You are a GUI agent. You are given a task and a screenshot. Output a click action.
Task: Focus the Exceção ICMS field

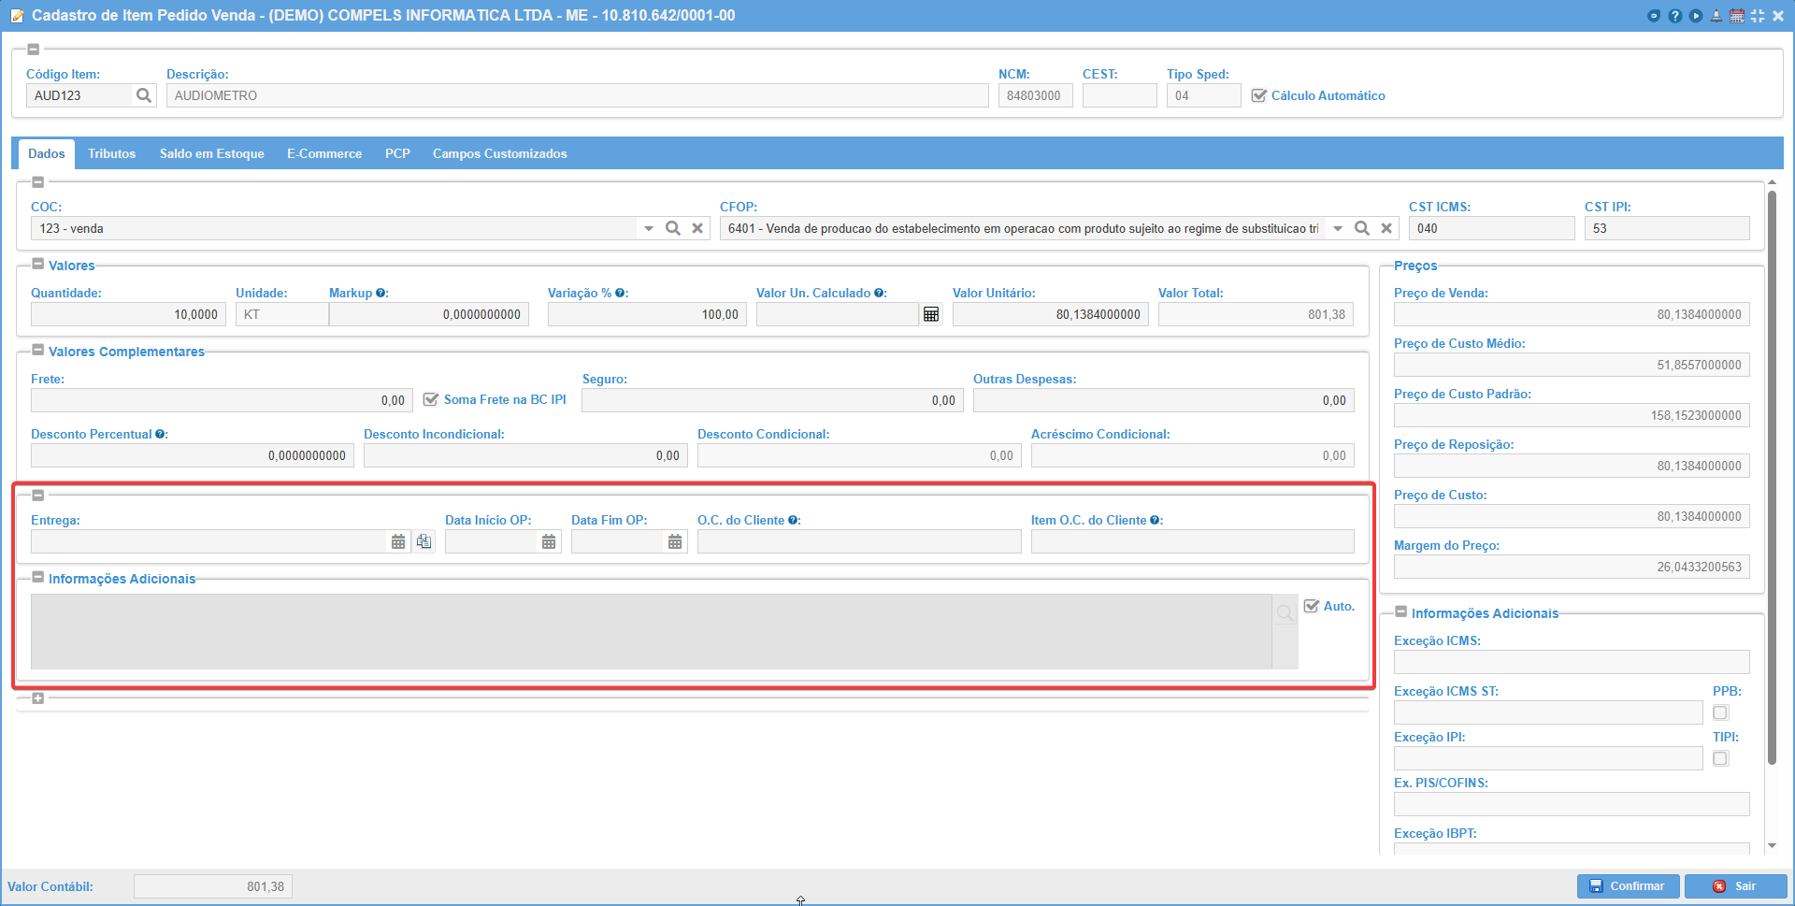click(1572, 662)
